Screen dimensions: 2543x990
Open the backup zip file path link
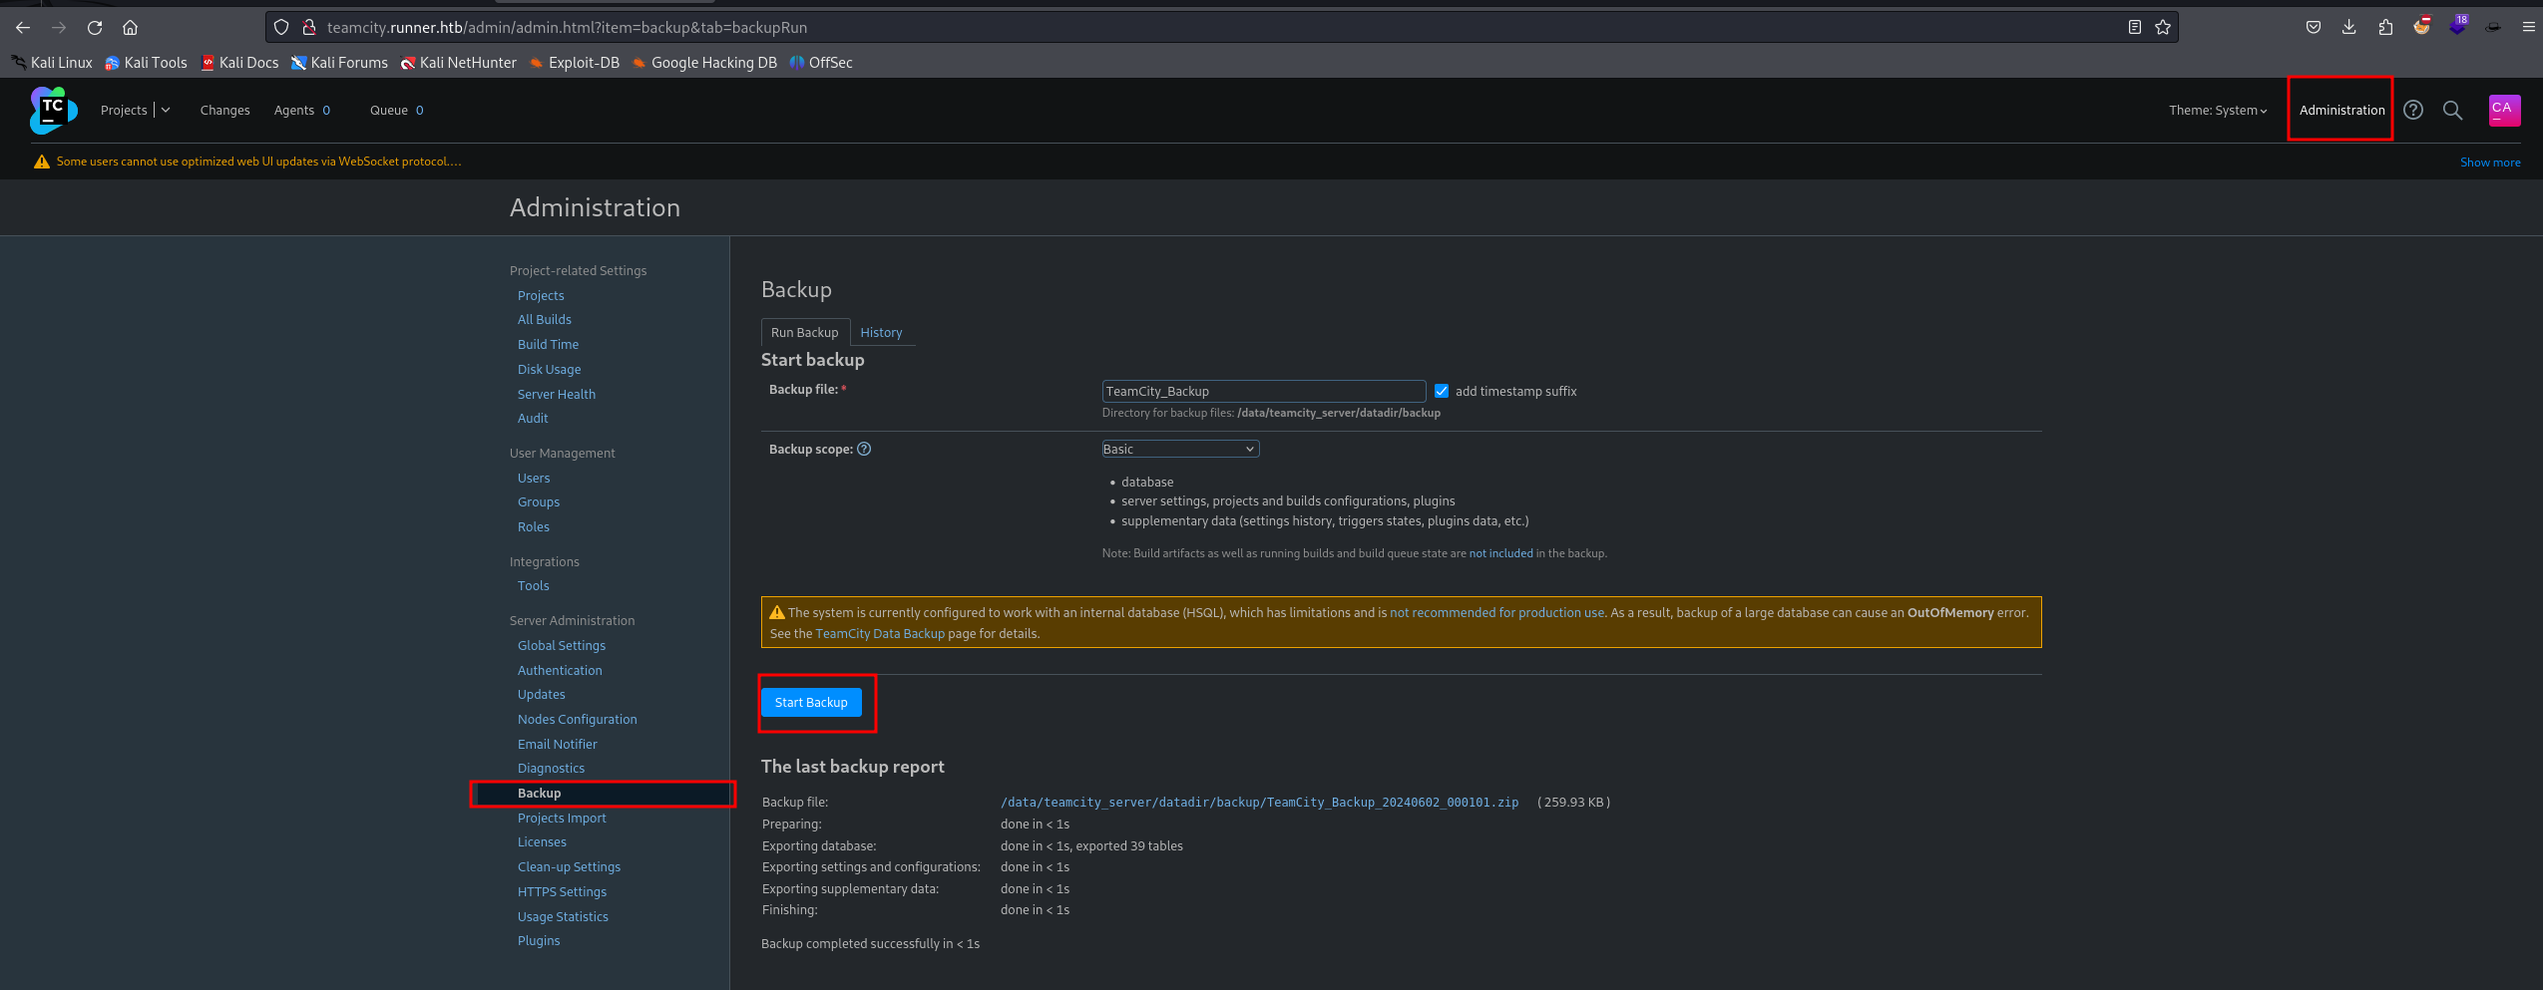point(1259,803)
